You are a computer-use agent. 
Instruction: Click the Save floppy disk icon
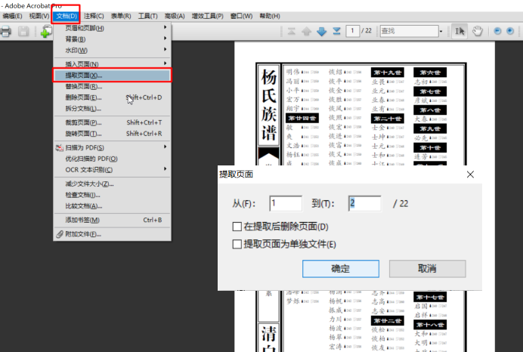click(x=23, y=32)
